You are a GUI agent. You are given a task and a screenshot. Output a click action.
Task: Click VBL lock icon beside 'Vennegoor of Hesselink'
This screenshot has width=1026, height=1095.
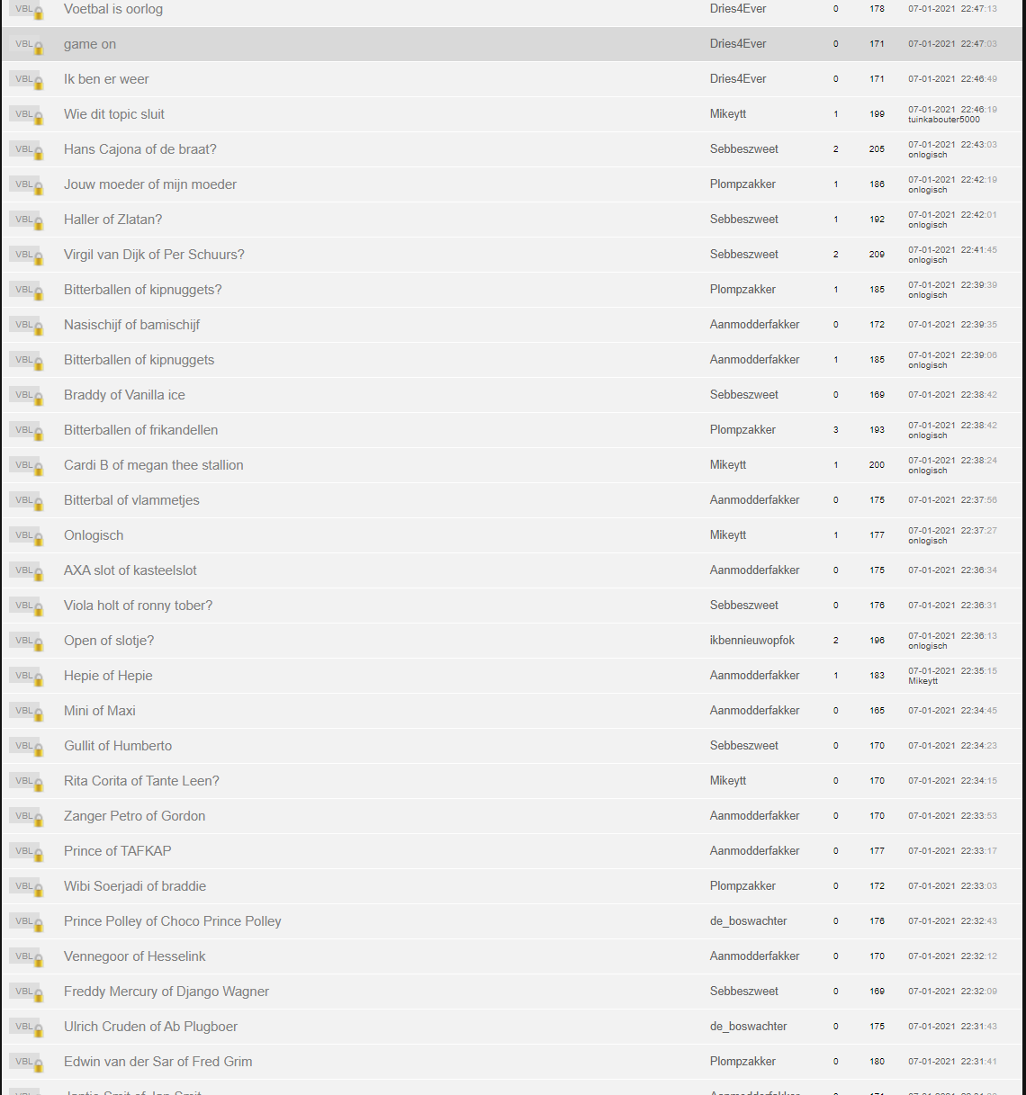click(x=26, y=956)
